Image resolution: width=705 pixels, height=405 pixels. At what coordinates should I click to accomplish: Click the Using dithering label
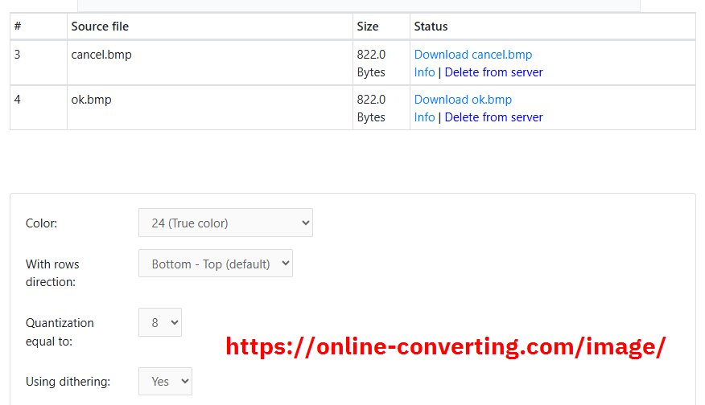pyautogui.click(x=68, y=382)
